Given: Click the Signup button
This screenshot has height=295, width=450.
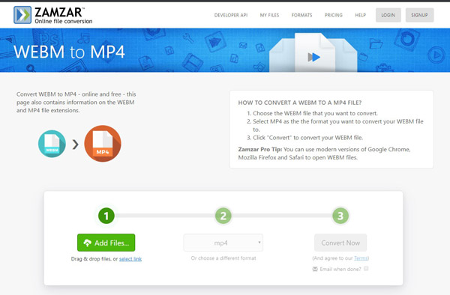Looking at the screenshot, I should pos(419,15).
